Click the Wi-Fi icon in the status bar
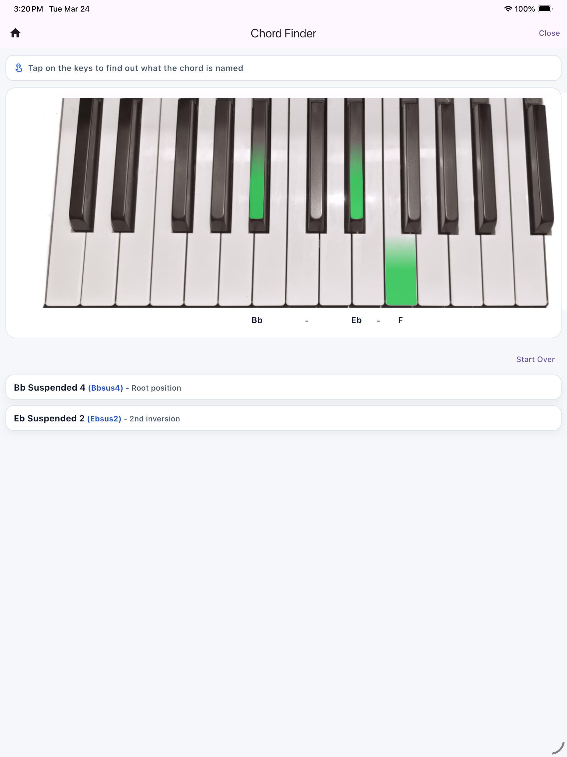Screen dimensions: 567x757 [508, 9]
